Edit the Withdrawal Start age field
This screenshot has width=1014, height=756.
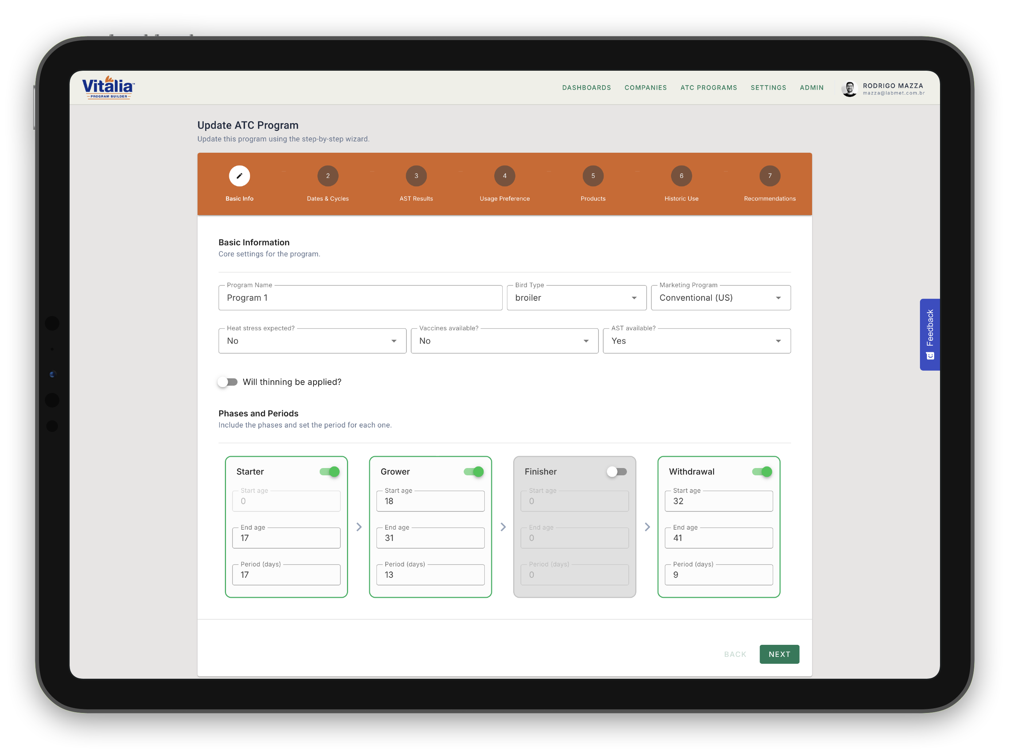click(x=719, y=501)
